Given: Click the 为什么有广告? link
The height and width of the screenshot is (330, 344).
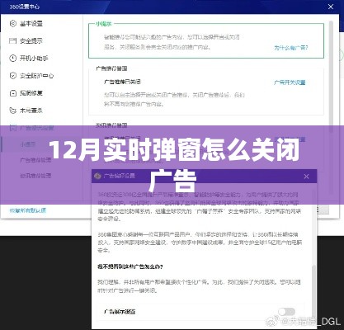Looking at the screenshot, I should coord(291,48).
